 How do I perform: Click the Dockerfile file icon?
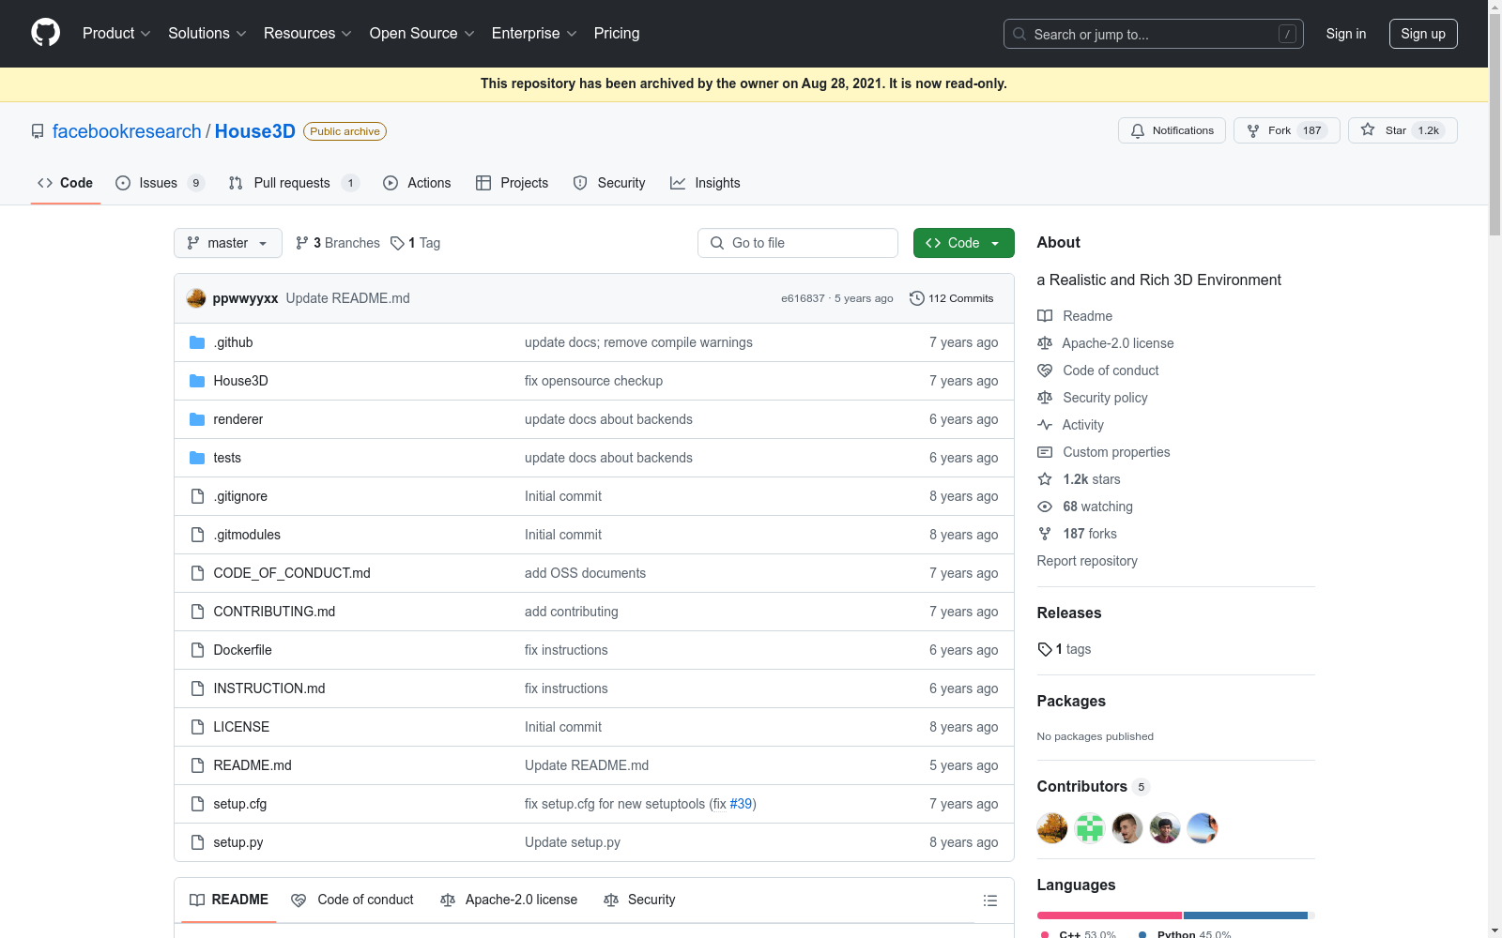coord(197,650)
